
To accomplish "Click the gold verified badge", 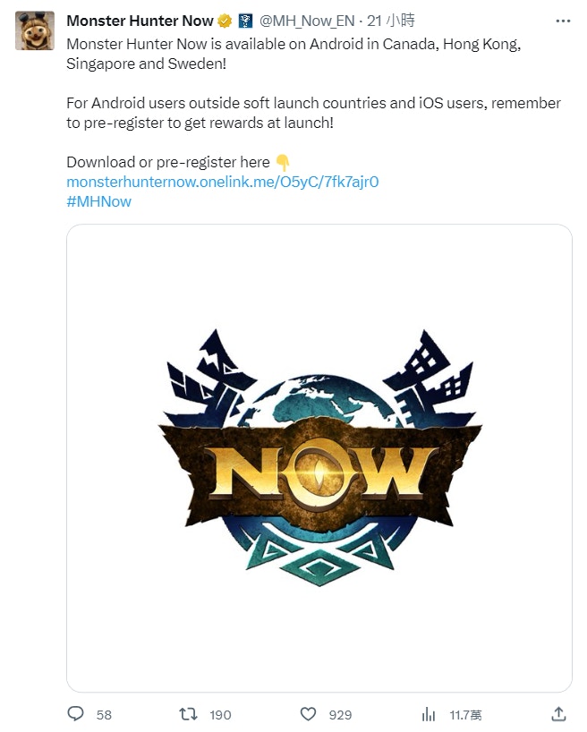I will (x=225, y=21).
